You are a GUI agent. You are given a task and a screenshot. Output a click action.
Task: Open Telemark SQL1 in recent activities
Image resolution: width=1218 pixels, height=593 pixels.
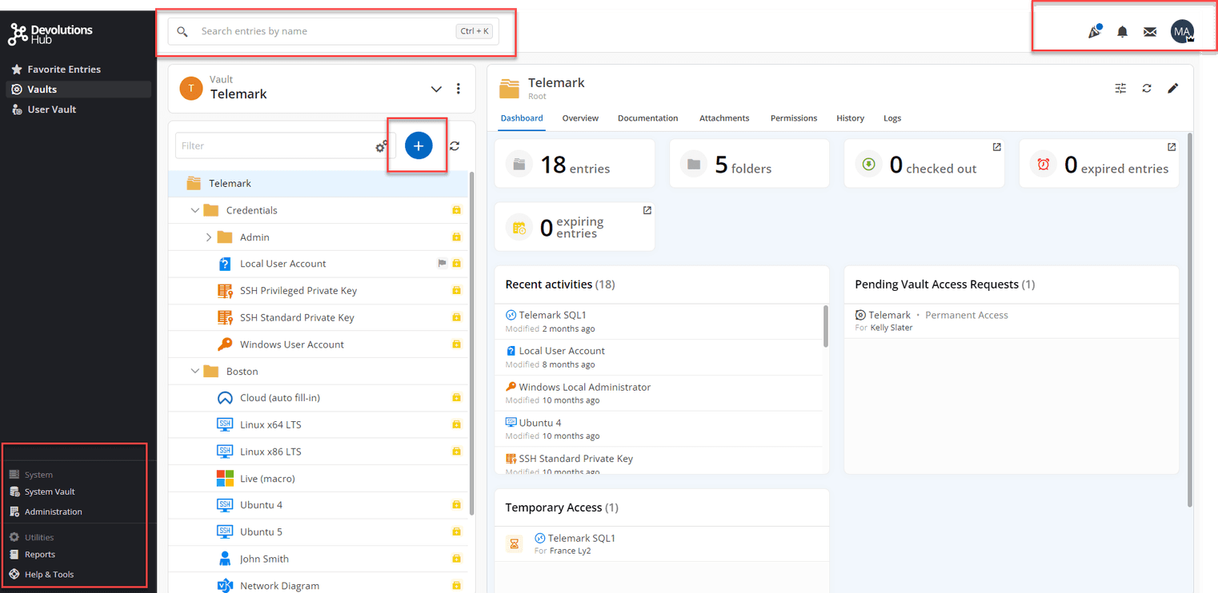[552, 315]
